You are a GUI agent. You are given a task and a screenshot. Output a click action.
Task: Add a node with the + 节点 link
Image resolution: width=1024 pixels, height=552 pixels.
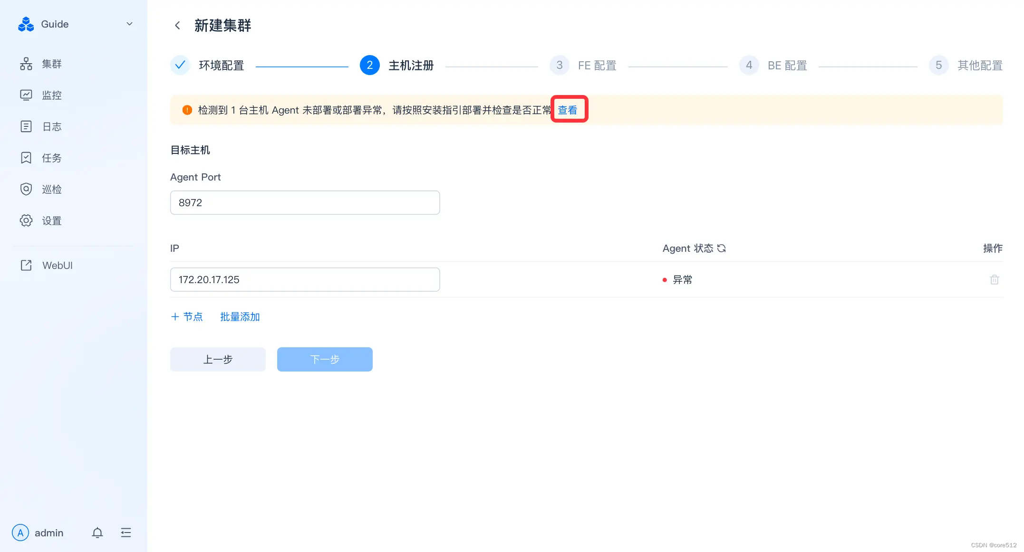(187, 316)
